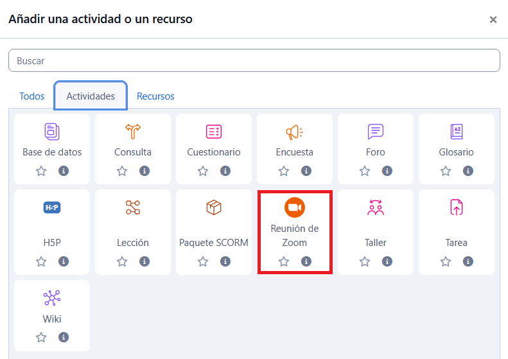The image size is (508, 359).
Task: Choose the H5P activity icon
Action: coord(52,207)
